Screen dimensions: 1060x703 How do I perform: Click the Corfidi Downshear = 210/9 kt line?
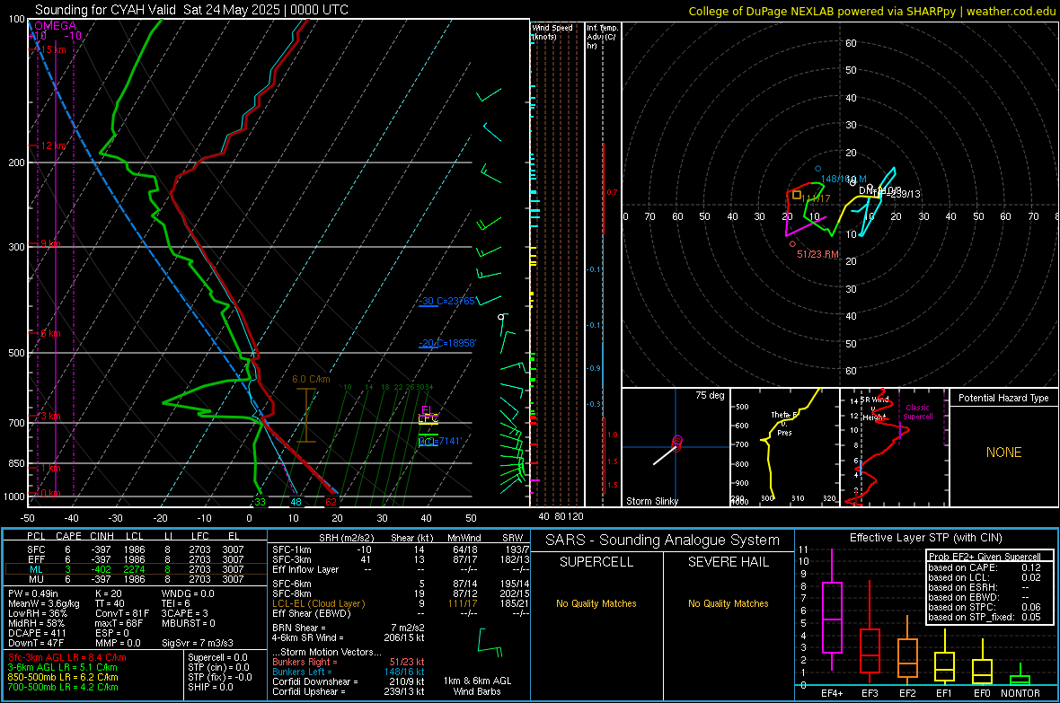tap(349, 681)
